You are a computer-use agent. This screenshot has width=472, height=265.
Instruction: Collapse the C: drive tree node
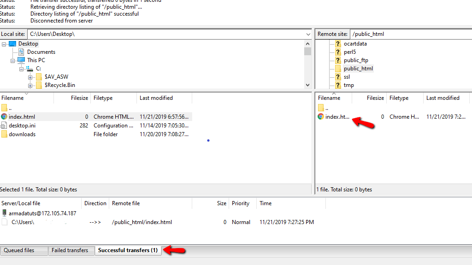[21, 69]
